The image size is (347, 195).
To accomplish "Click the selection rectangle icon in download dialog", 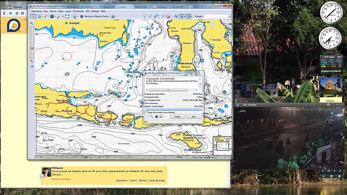I will [x=147, y=116].
